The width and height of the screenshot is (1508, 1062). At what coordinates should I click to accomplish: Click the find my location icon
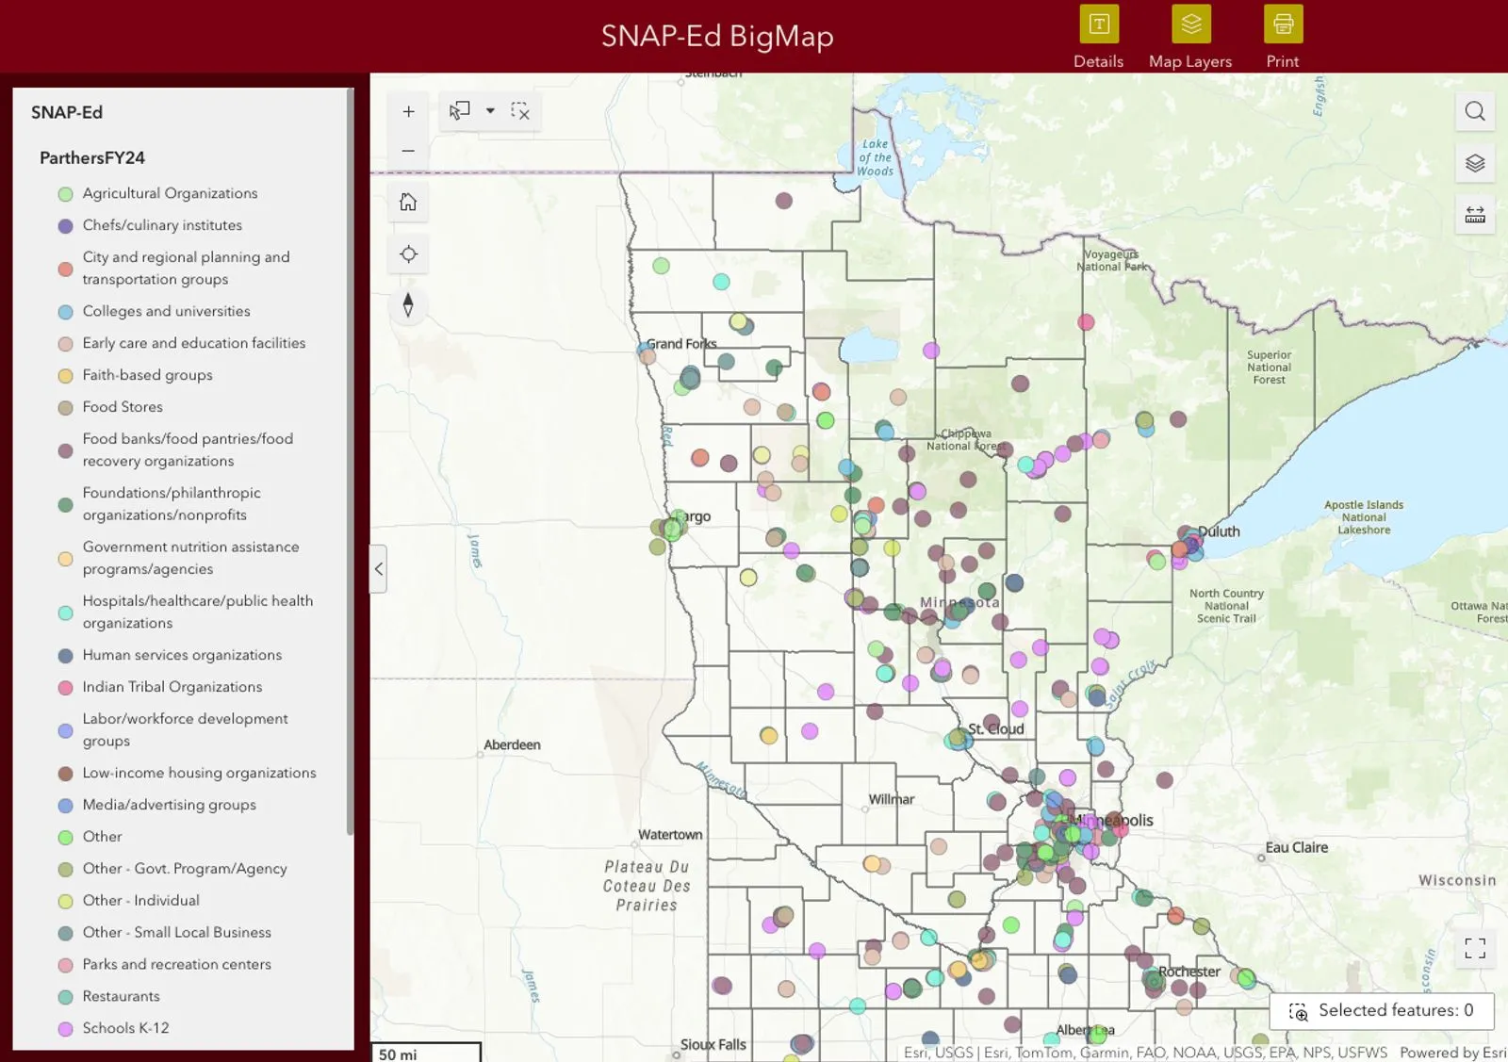[x=408, y=253]
